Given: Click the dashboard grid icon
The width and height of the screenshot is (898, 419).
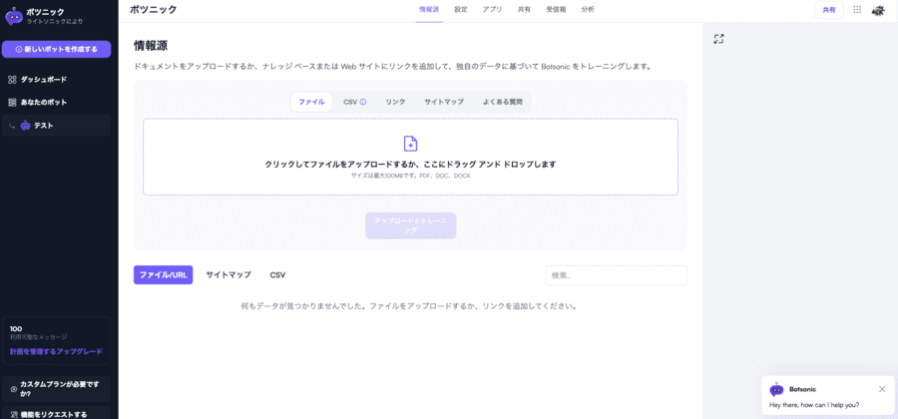Looking at the screenshot, I should 12,80.
